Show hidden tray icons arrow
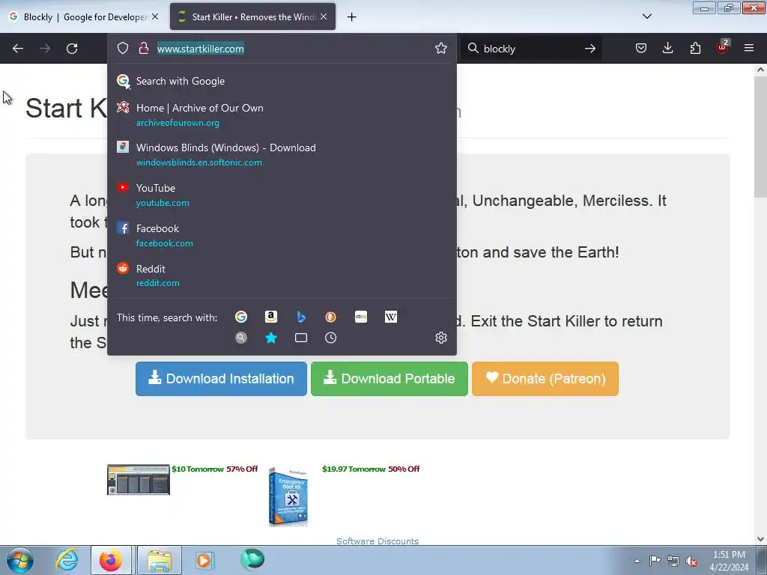The width and height of the screenshot is (767, 575). coord(637,561)
